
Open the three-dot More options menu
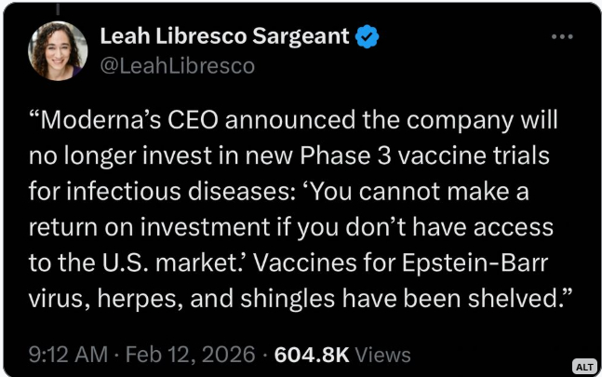tap(562, 38)
